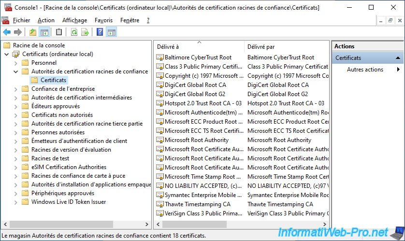Select the eSIM Certification Authorities folder
The width and height of the screenshot is (405, 241).
(68, 167)
